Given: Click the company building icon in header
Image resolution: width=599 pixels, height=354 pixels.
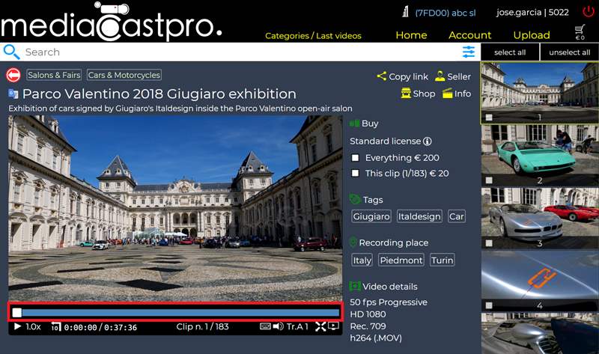Looking at the screenshot, I should pyautogui.click(x=405, y=12).
